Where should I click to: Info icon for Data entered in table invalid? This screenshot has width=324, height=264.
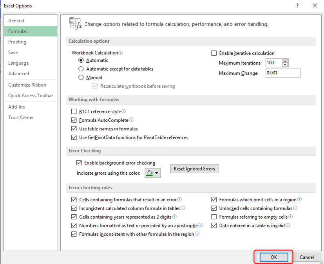coord(288,225)
